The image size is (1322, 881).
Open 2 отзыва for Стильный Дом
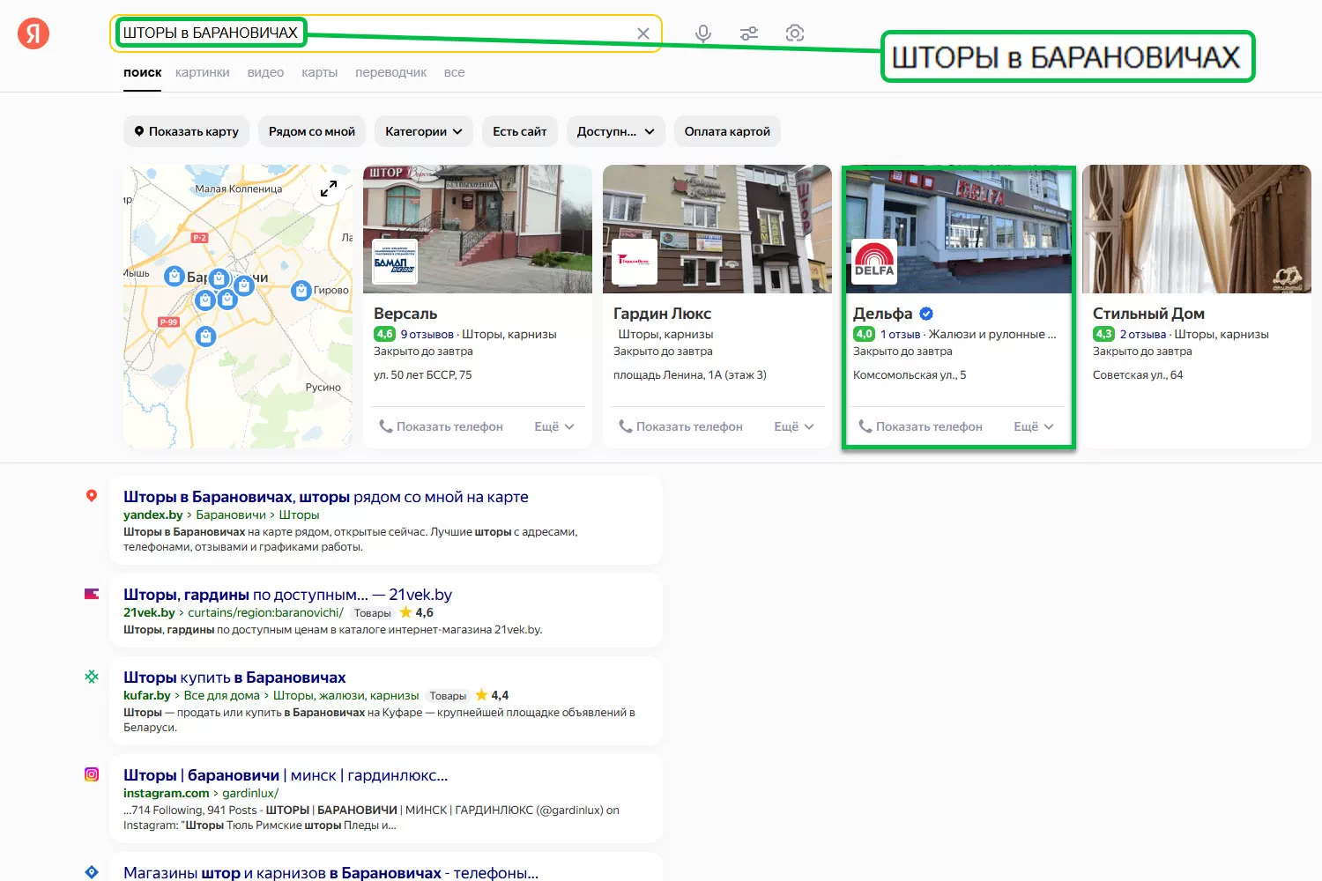coord(1143,335)
